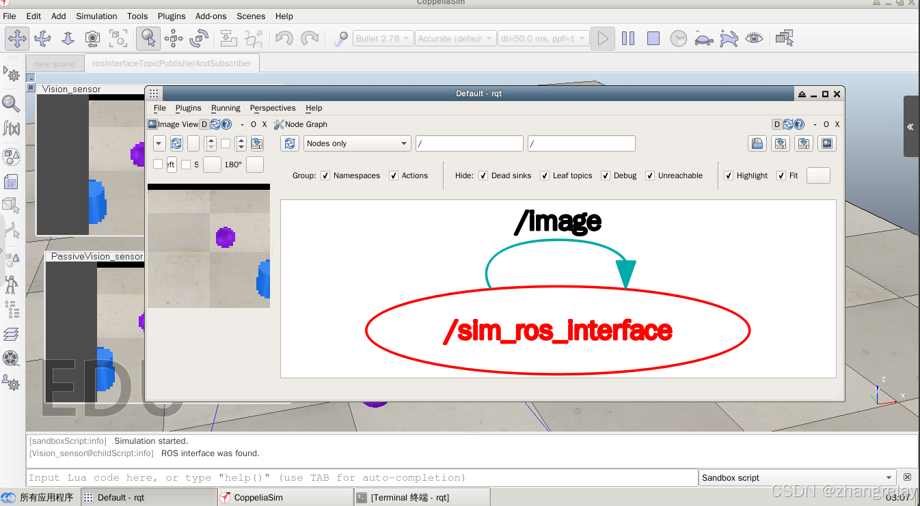Open the scripts page icon in sidebar
This screenshot has width=920, height=506.
11,182
